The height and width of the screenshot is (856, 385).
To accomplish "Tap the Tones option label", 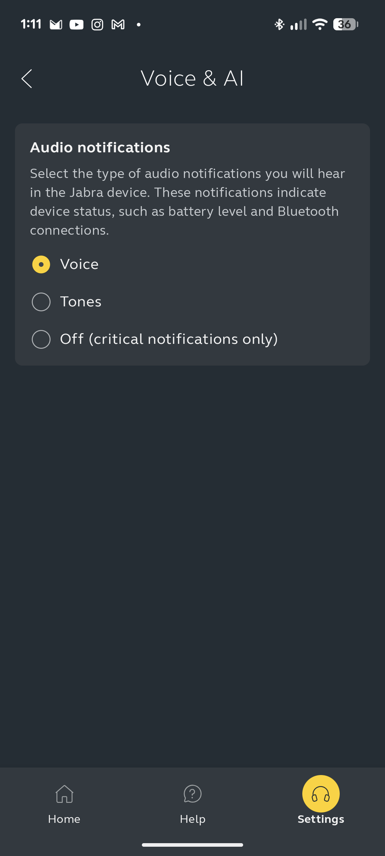I will coord(81,302).
